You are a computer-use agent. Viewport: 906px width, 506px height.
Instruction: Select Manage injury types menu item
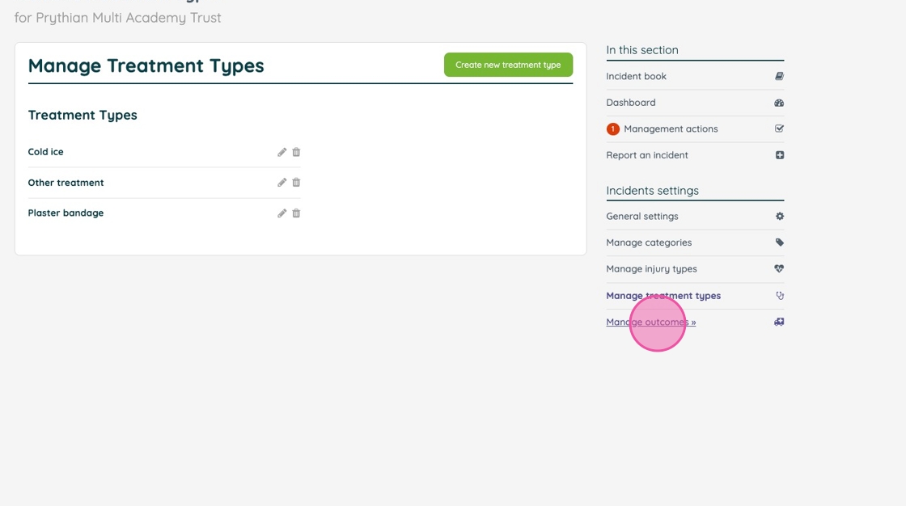coord(651,269)
